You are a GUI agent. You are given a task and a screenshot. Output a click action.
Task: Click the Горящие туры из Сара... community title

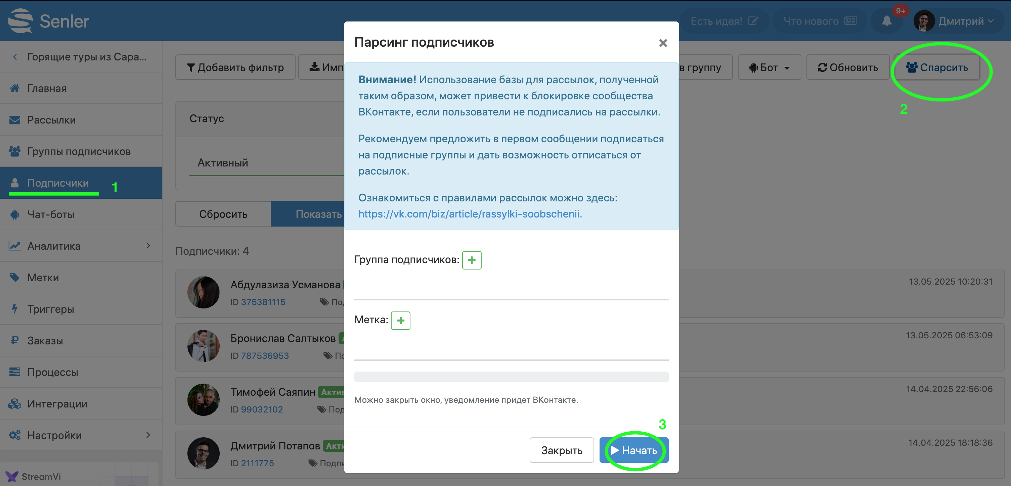pos(87,57)
